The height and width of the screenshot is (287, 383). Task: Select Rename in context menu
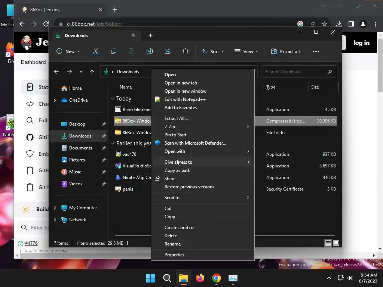click(172, 244)
